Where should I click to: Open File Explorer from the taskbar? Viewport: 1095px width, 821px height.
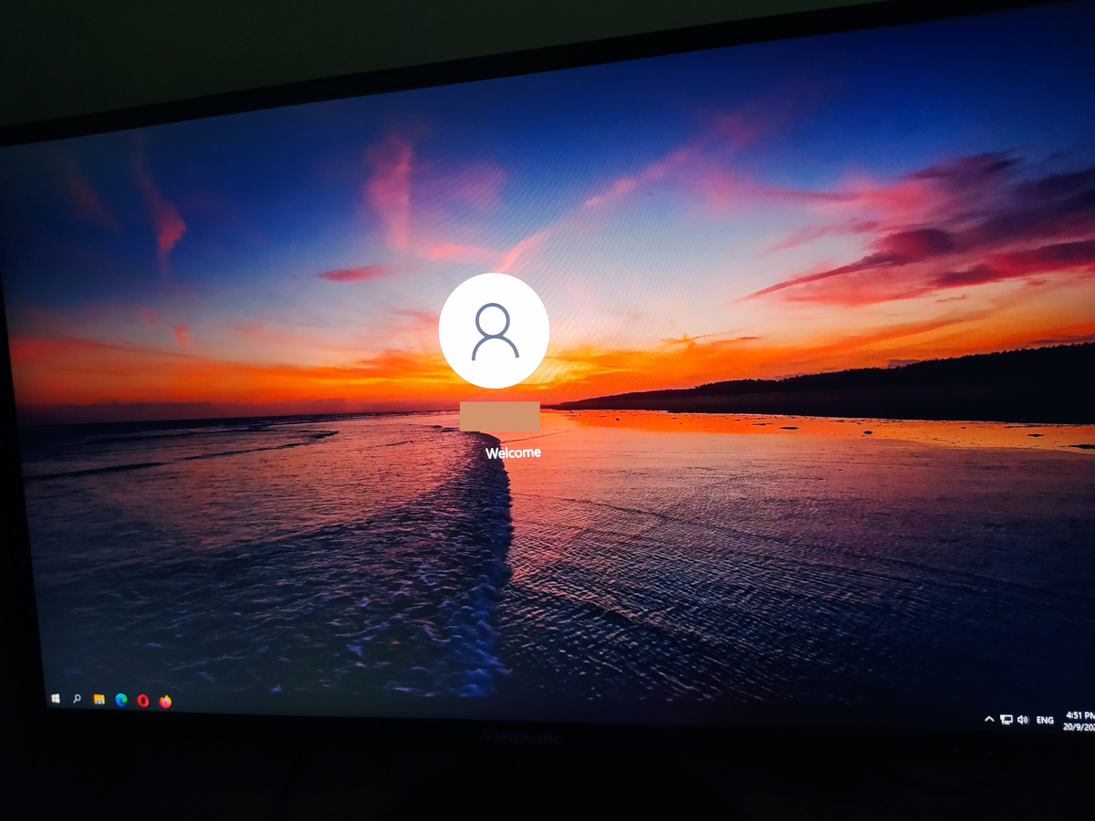pos(99,698)
